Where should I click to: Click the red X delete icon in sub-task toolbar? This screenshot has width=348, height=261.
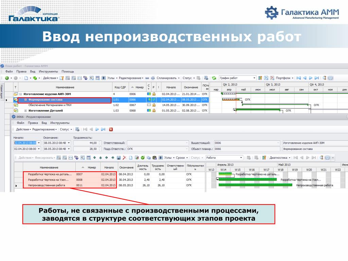(x=124, y=158)
